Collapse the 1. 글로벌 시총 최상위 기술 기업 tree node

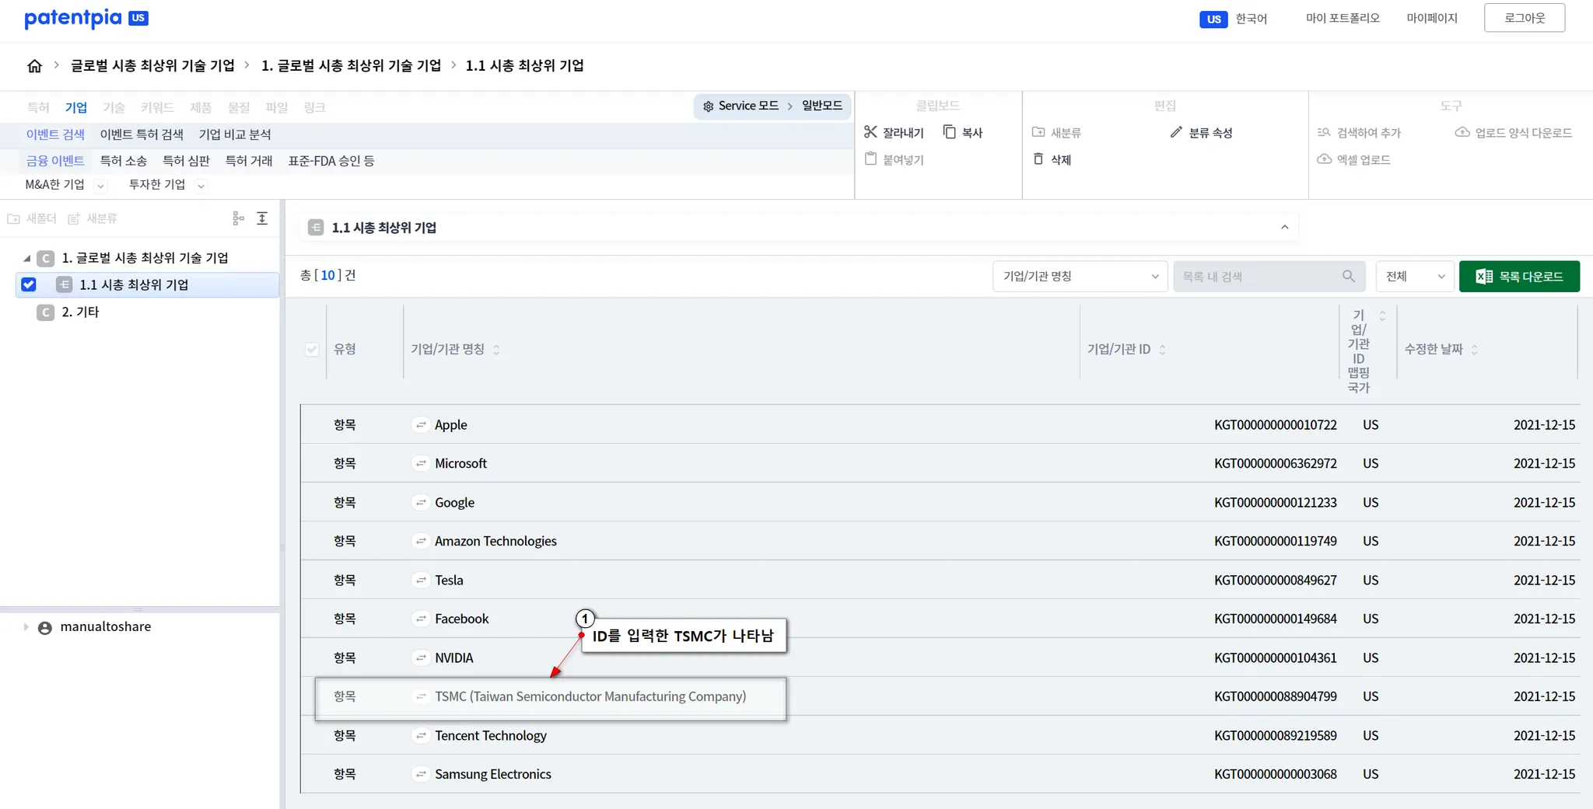tap(26, 258)
